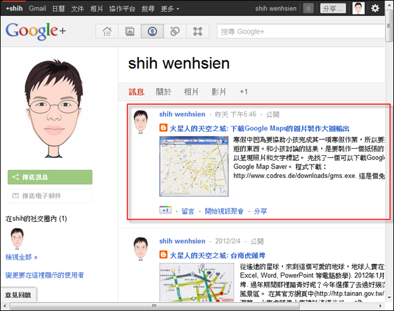394x311 pixels.
Task: Click the top bar account avatar
Action: (x=359, y=8)
